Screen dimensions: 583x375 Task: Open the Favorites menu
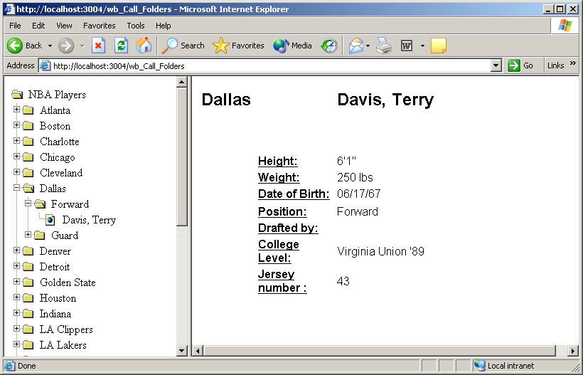pos(100,26)
